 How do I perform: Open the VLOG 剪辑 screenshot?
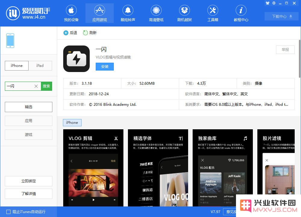(x=93, y=168)
